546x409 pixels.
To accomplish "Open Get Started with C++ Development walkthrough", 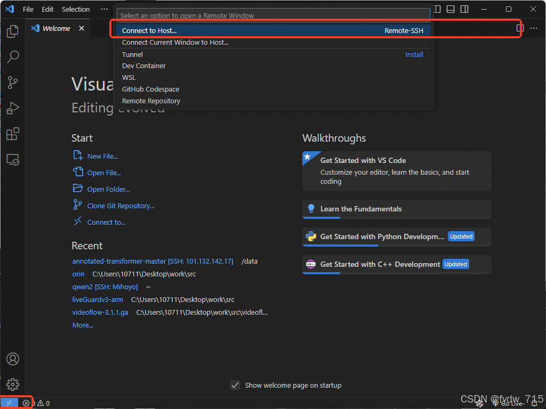I will click(397, 265).
